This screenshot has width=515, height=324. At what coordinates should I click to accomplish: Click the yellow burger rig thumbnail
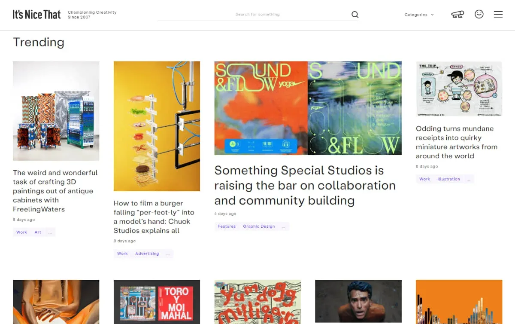(x=157, y=126)
